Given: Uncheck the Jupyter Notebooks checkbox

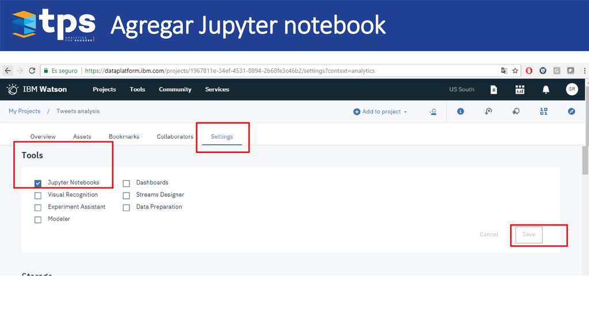Looking at the screenshot, I should (x=37, y=183).
